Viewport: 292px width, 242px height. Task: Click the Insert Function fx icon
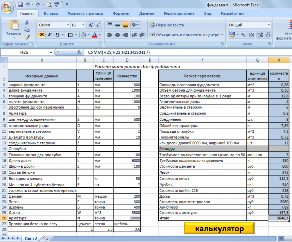point(79,52)
